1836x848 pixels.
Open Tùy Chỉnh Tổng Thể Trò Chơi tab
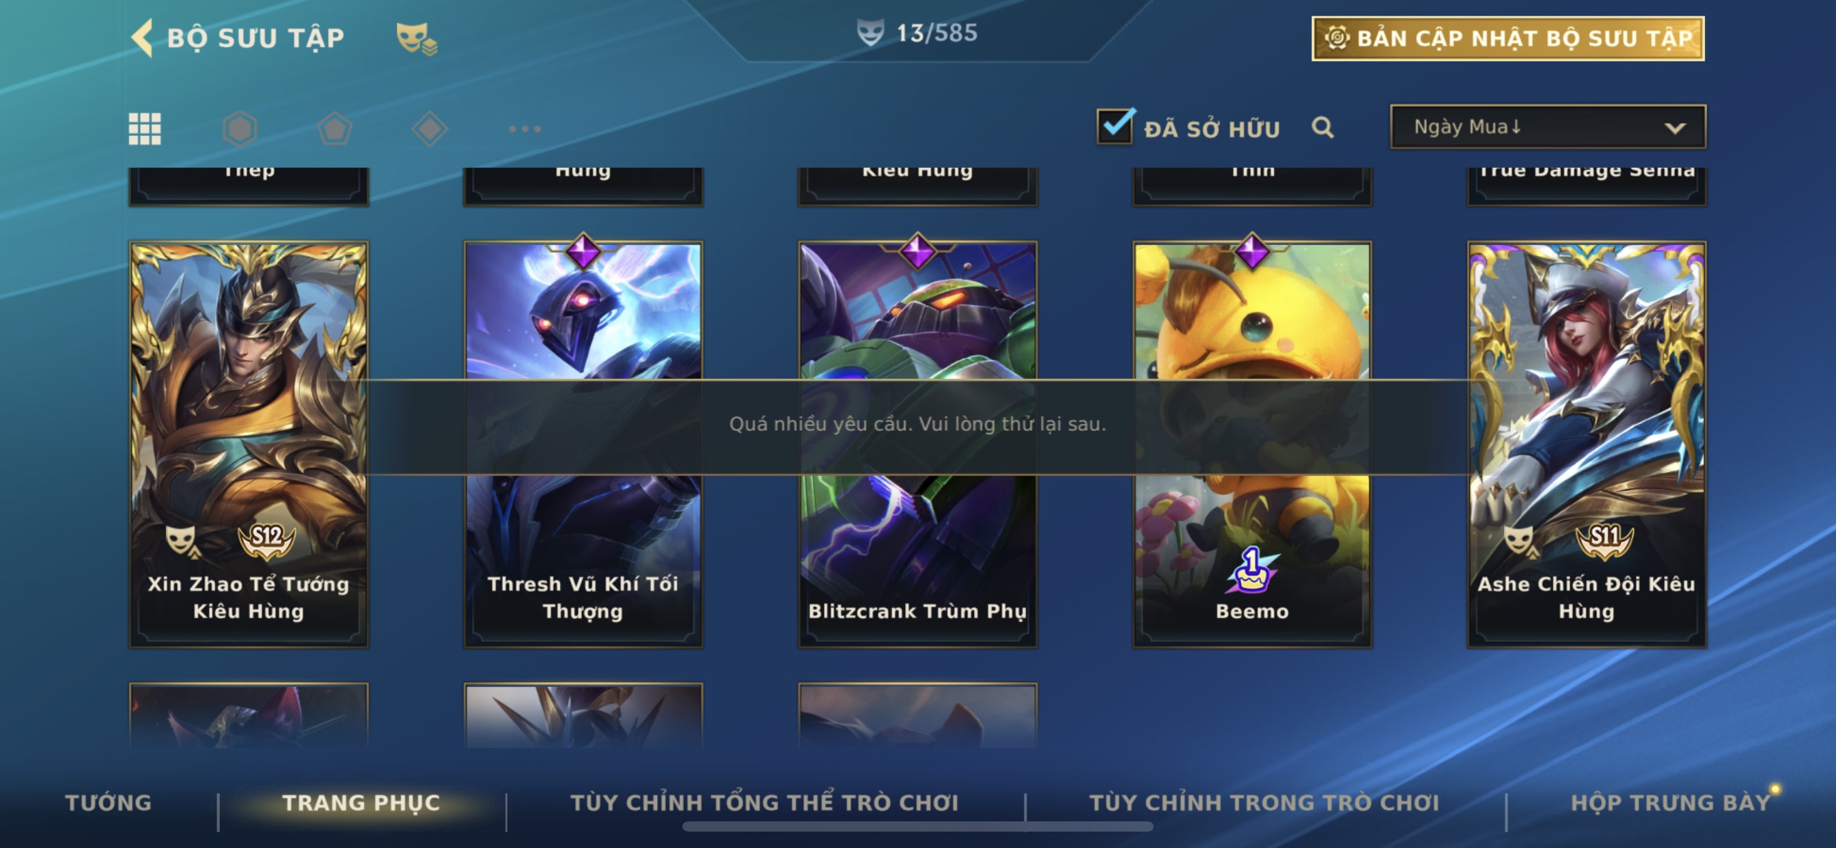[765, 802]
